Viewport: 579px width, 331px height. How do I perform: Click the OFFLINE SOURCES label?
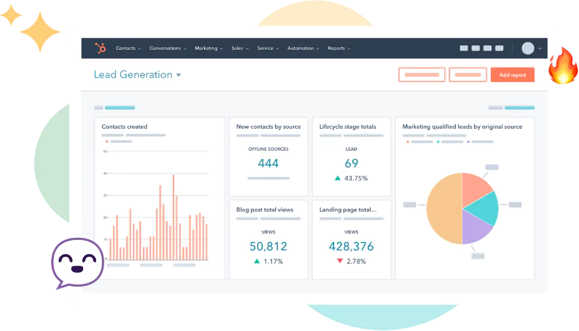(x=269, y=149)
